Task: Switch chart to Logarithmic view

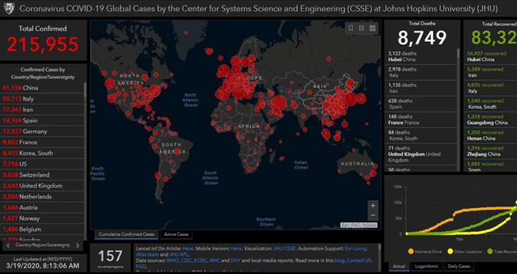Action: 427,266
